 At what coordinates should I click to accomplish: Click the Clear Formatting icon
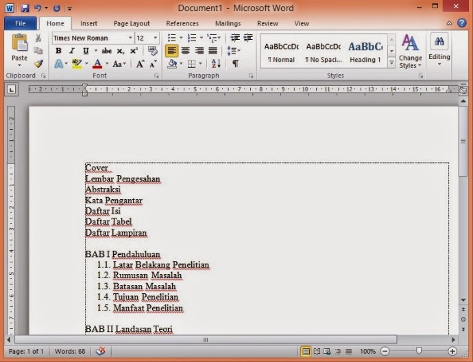[x=153, y=50]
